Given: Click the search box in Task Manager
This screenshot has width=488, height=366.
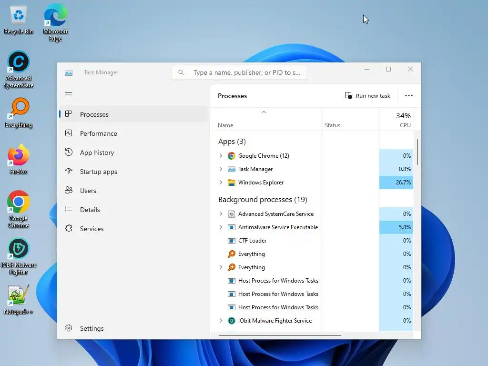Looking at the screenshot, I should (239, 72).
